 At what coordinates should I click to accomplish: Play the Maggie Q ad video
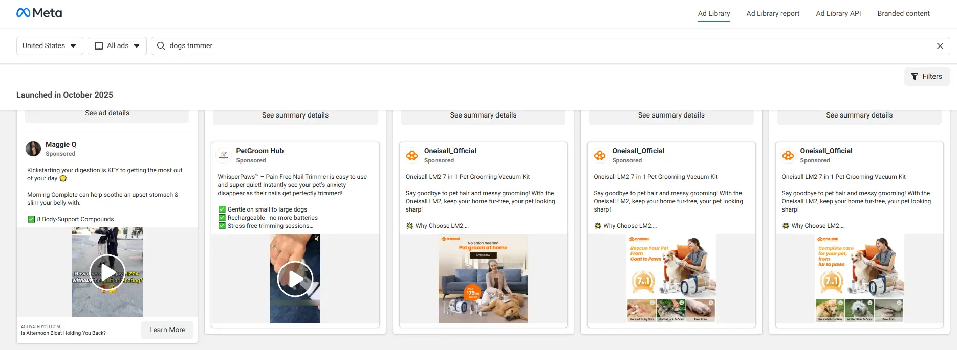pyautogui.click(x=107, y=272)
